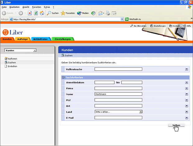Click the Liber logo

pyautogui.click(x=12, y=32)
